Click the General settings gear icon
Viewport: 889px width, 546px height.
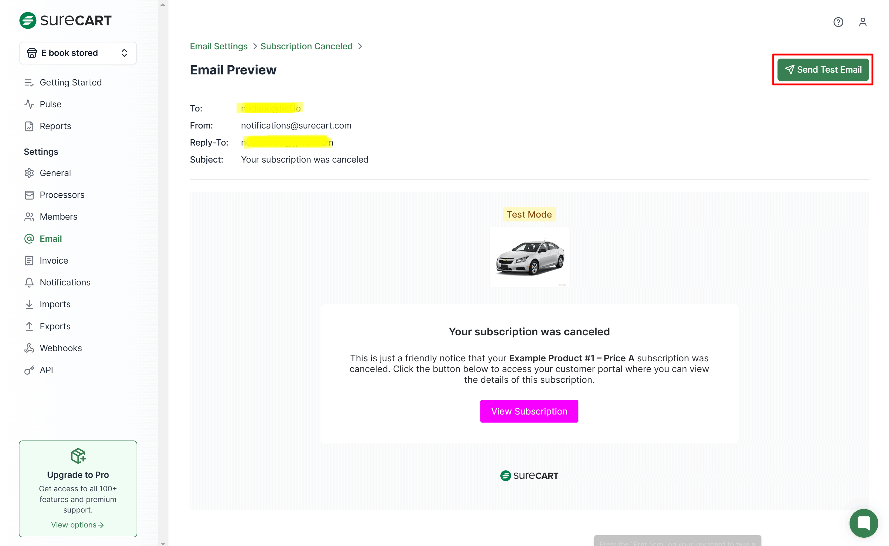click(x=29, y=173)
